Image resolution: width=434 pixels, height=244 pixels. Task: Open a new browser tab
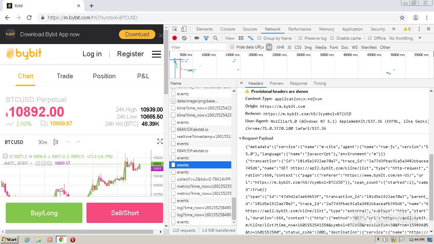[x=92, y=6]
